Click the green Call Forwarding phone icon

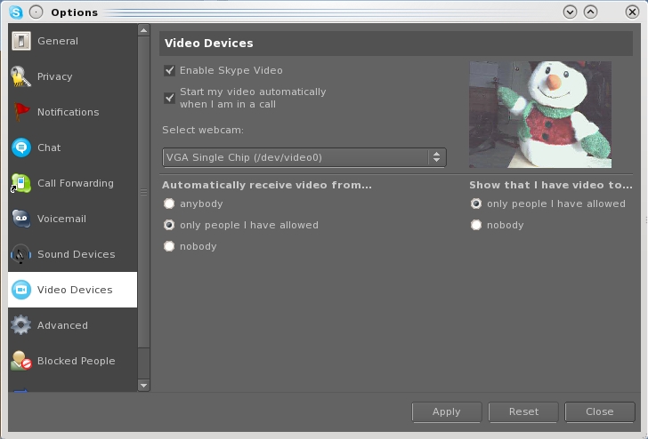coord(20,183)
